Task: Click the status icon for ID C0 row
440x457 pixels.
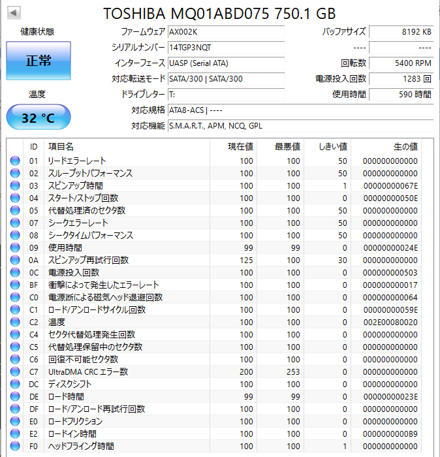Action: (x=15, y=297)
